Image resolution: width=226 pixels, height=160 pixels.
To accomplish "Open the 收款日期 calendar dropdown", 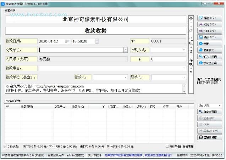I will click(x=67, y=41).
